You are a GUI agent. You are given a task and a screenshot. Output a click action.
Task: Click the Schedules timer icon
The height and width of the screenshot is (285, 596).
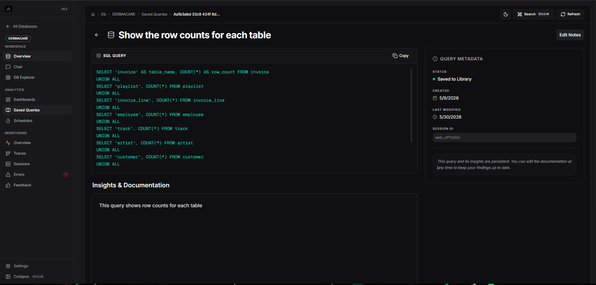pyautogui.click(x=8, y=121)
